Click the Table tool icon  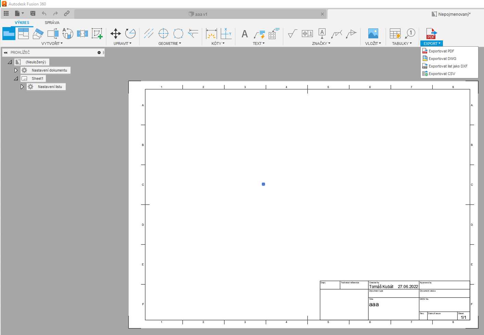point(395,34)
